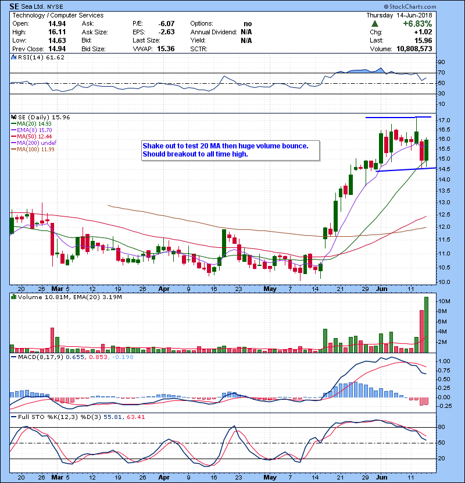Click the Last price 15.96 in header

point(423,40)
